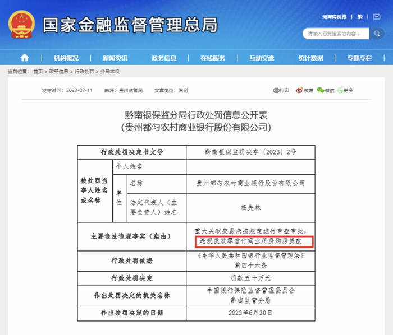Click text 黔南监管分局

coord(250,300)
